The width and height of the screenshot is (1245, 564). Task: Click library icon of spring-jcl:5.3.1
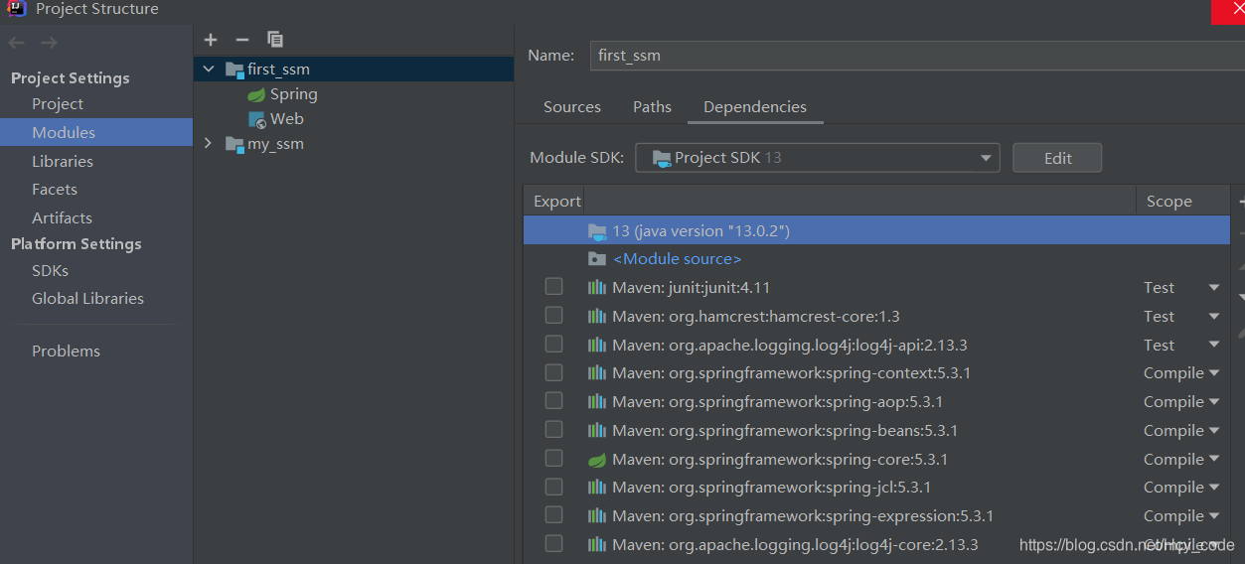[x=597, y=488]
